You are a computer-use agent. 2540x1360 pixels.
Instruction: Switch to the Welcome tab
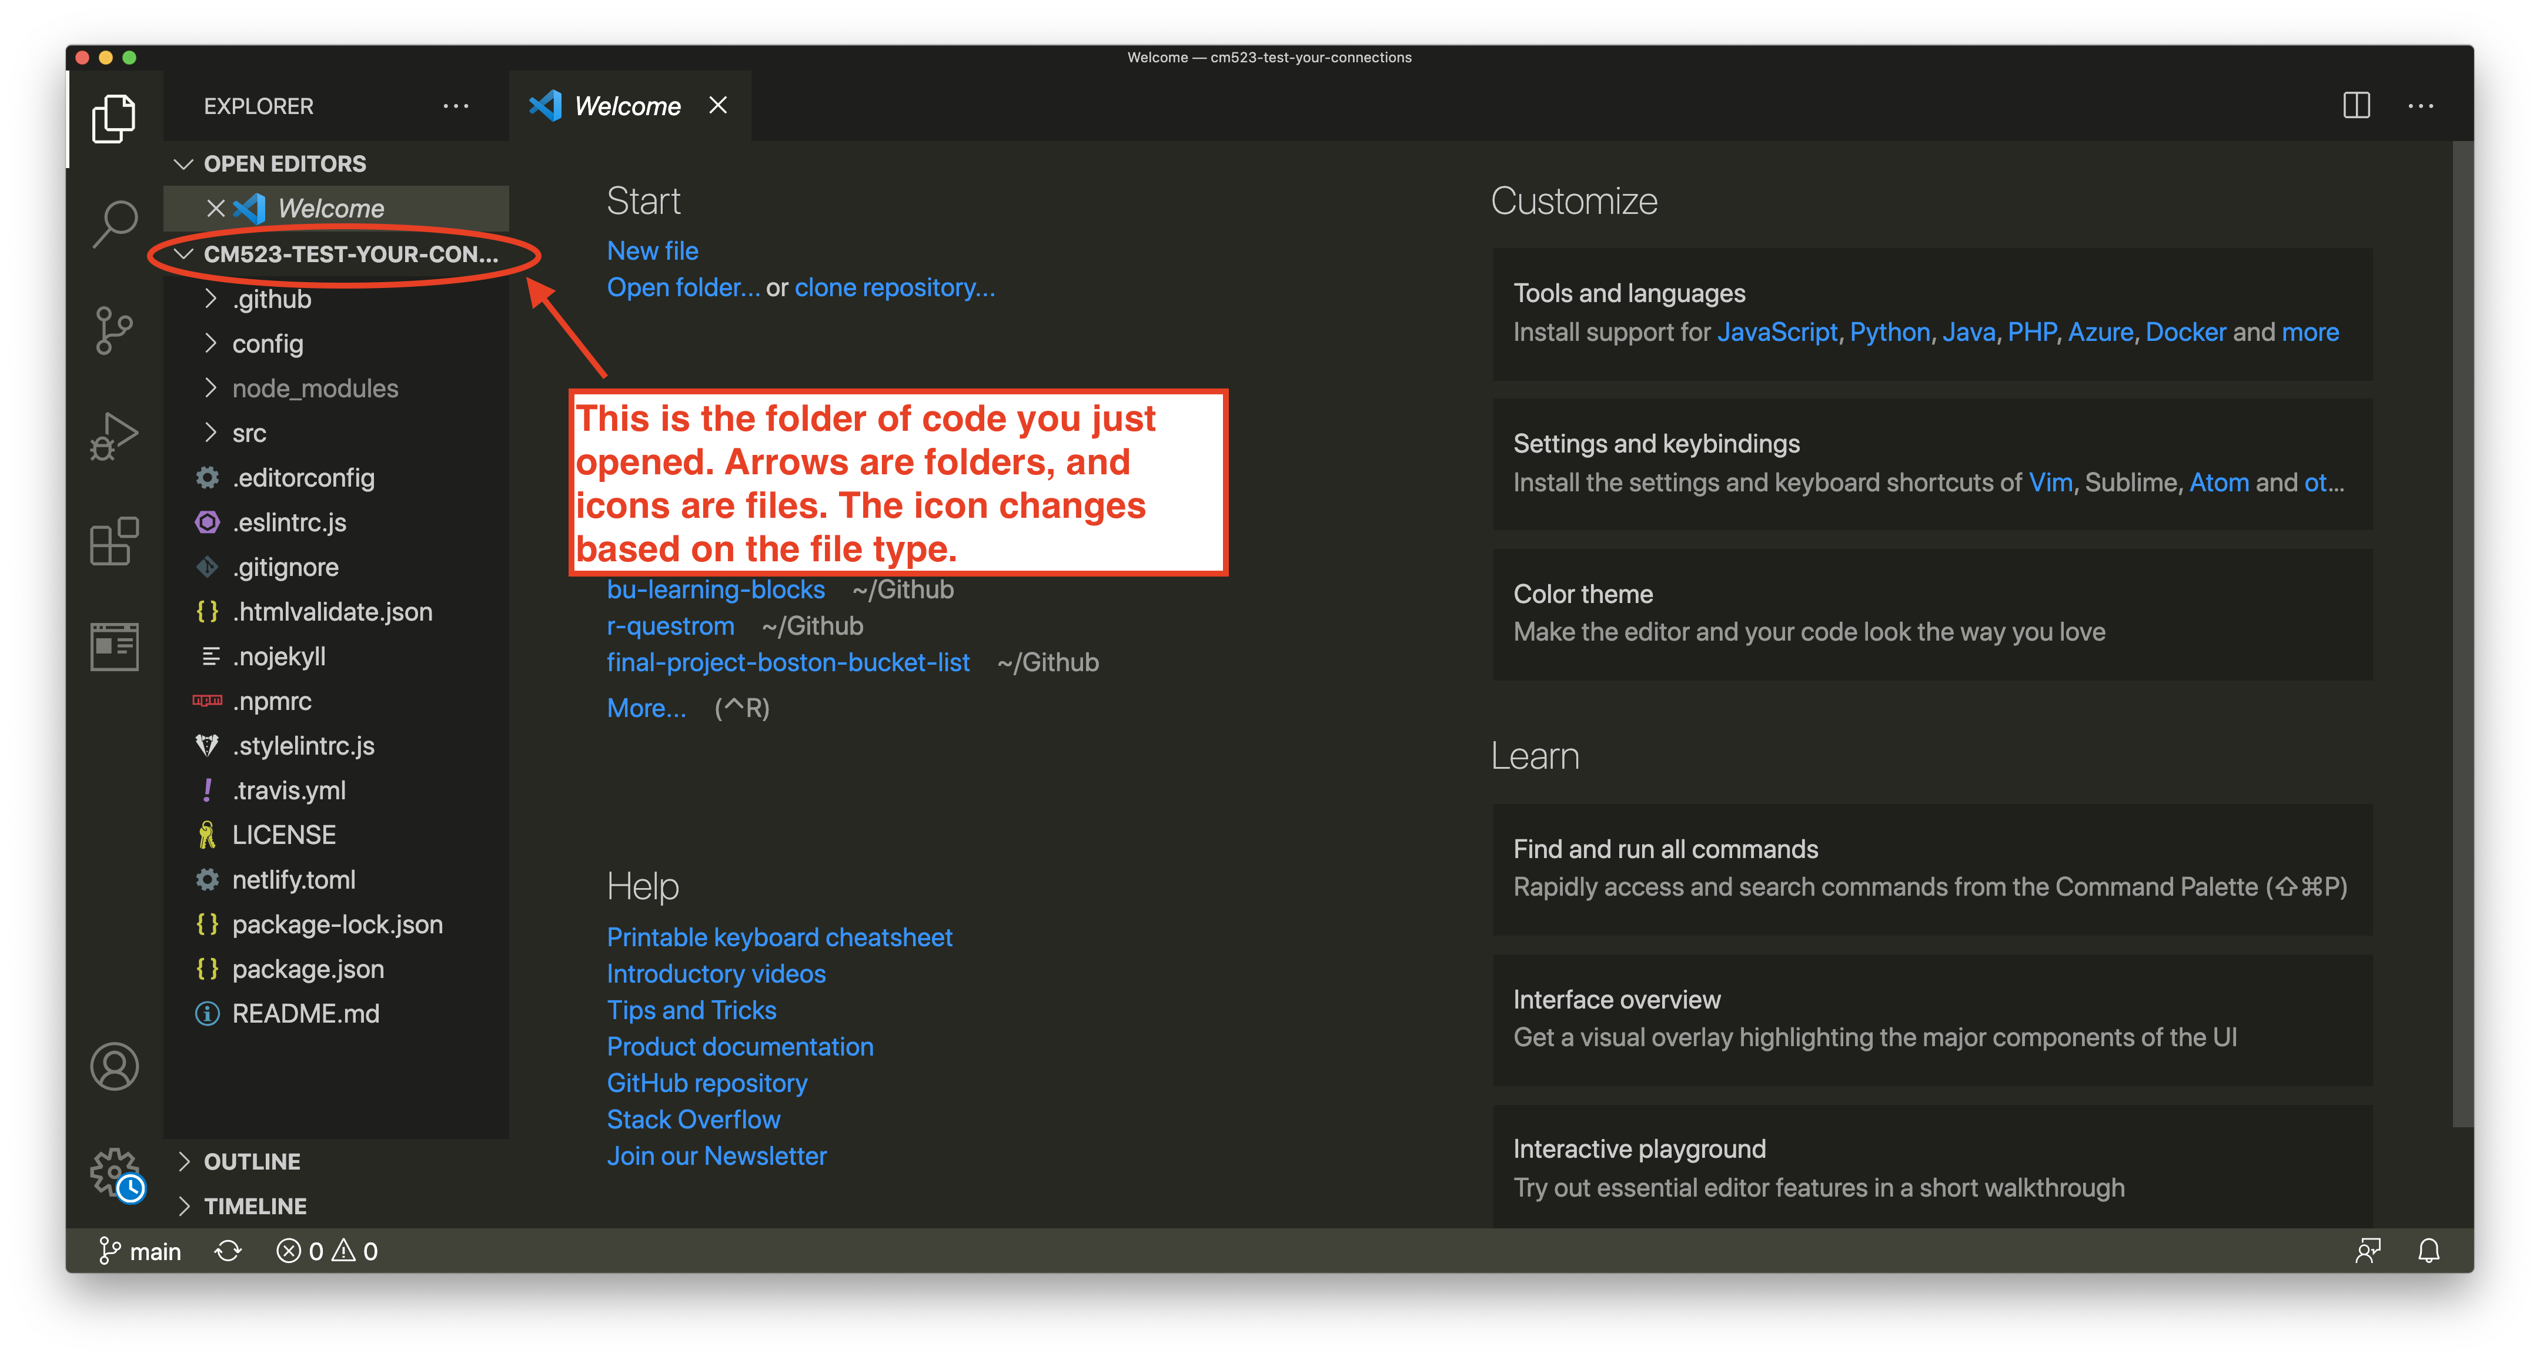click(628, 105)
